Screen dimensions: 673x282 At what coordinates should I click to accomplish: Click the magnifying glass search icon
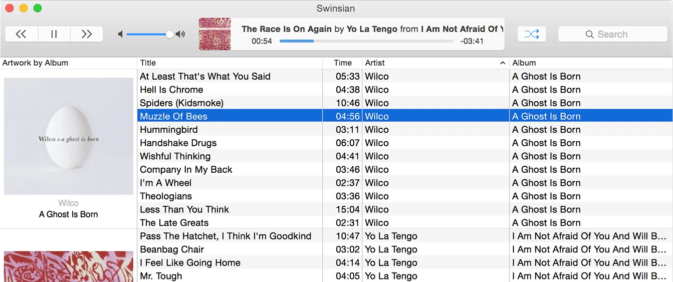(x=590, y=35)
